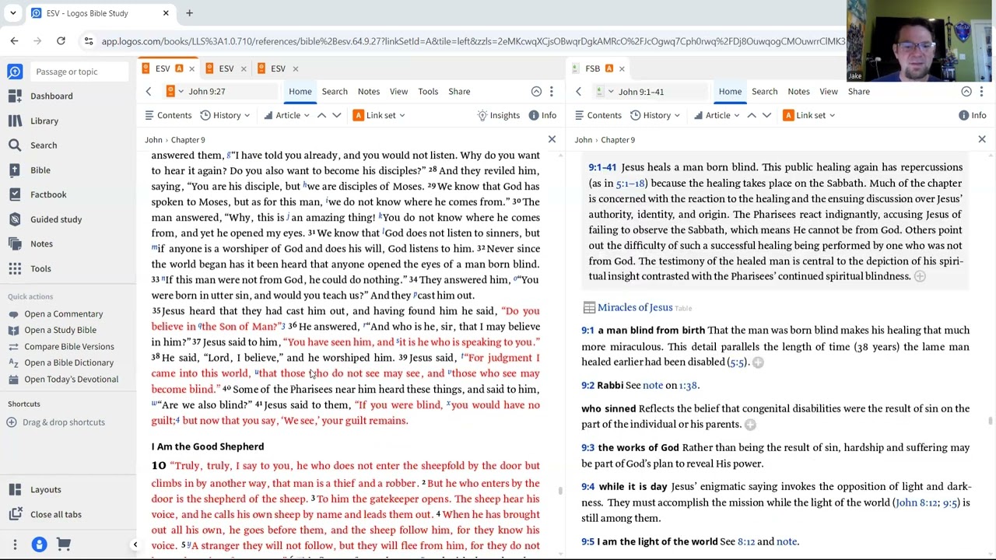This screenshot has height=560, width=996.
Task: Open Info in the FSB panel
Action: [973, 115]
